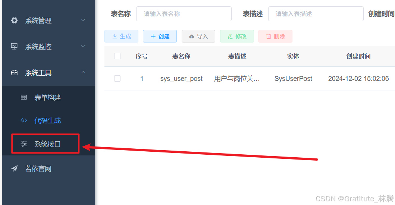Image resolution: width=395 pixels, height=205 pixels.
Task: Click the 导入 button label
Action: [202, 37]
